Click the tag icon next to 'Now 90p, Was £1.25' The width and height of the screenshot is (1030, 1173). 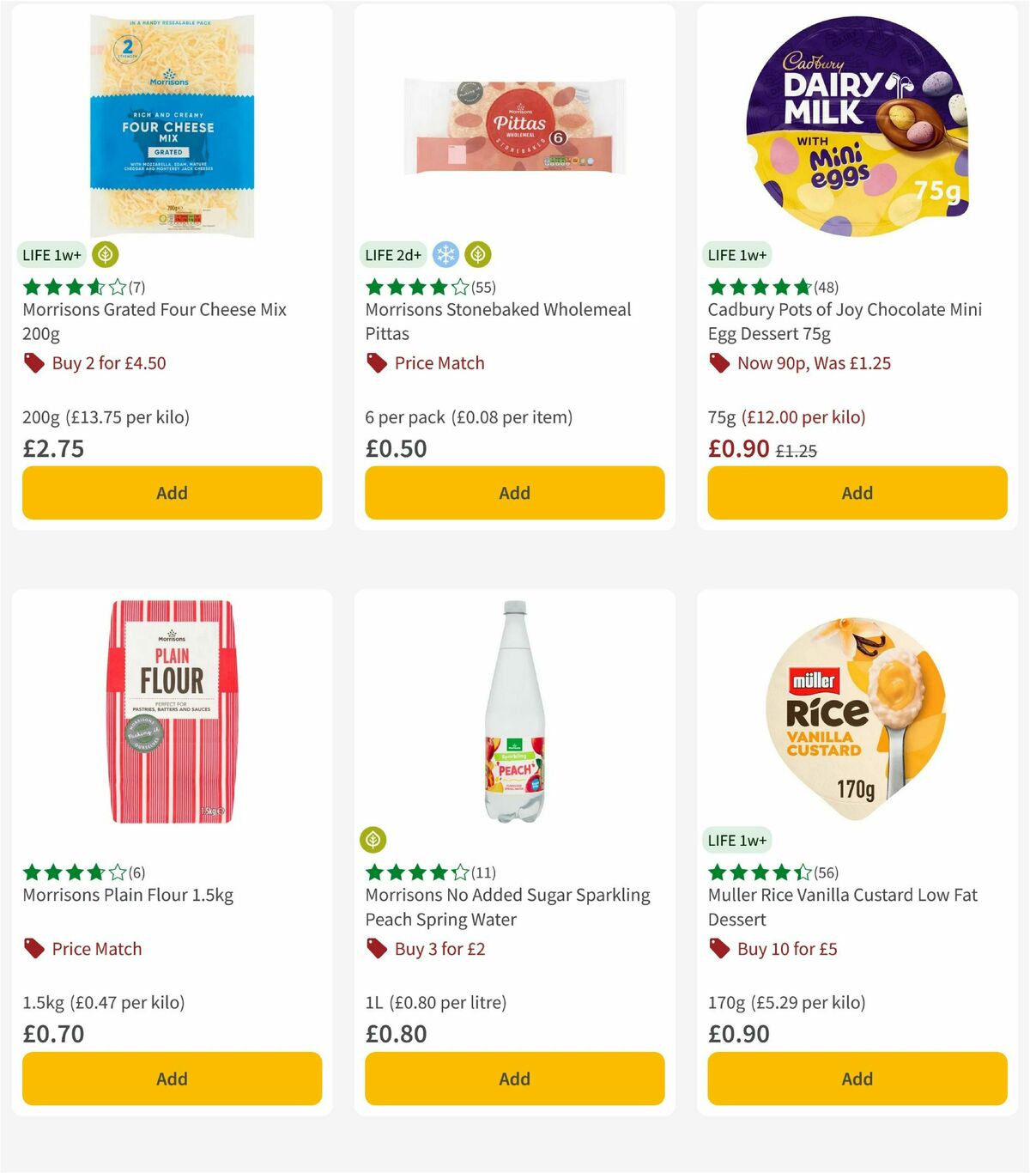click(x=719, y=363)
